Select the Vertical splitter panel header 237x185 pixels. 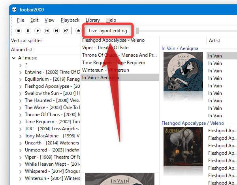[45, 41]
